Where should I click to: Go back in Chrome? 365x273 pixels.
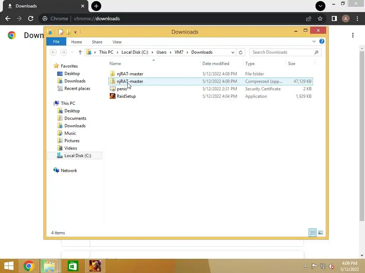coord(8,18)
